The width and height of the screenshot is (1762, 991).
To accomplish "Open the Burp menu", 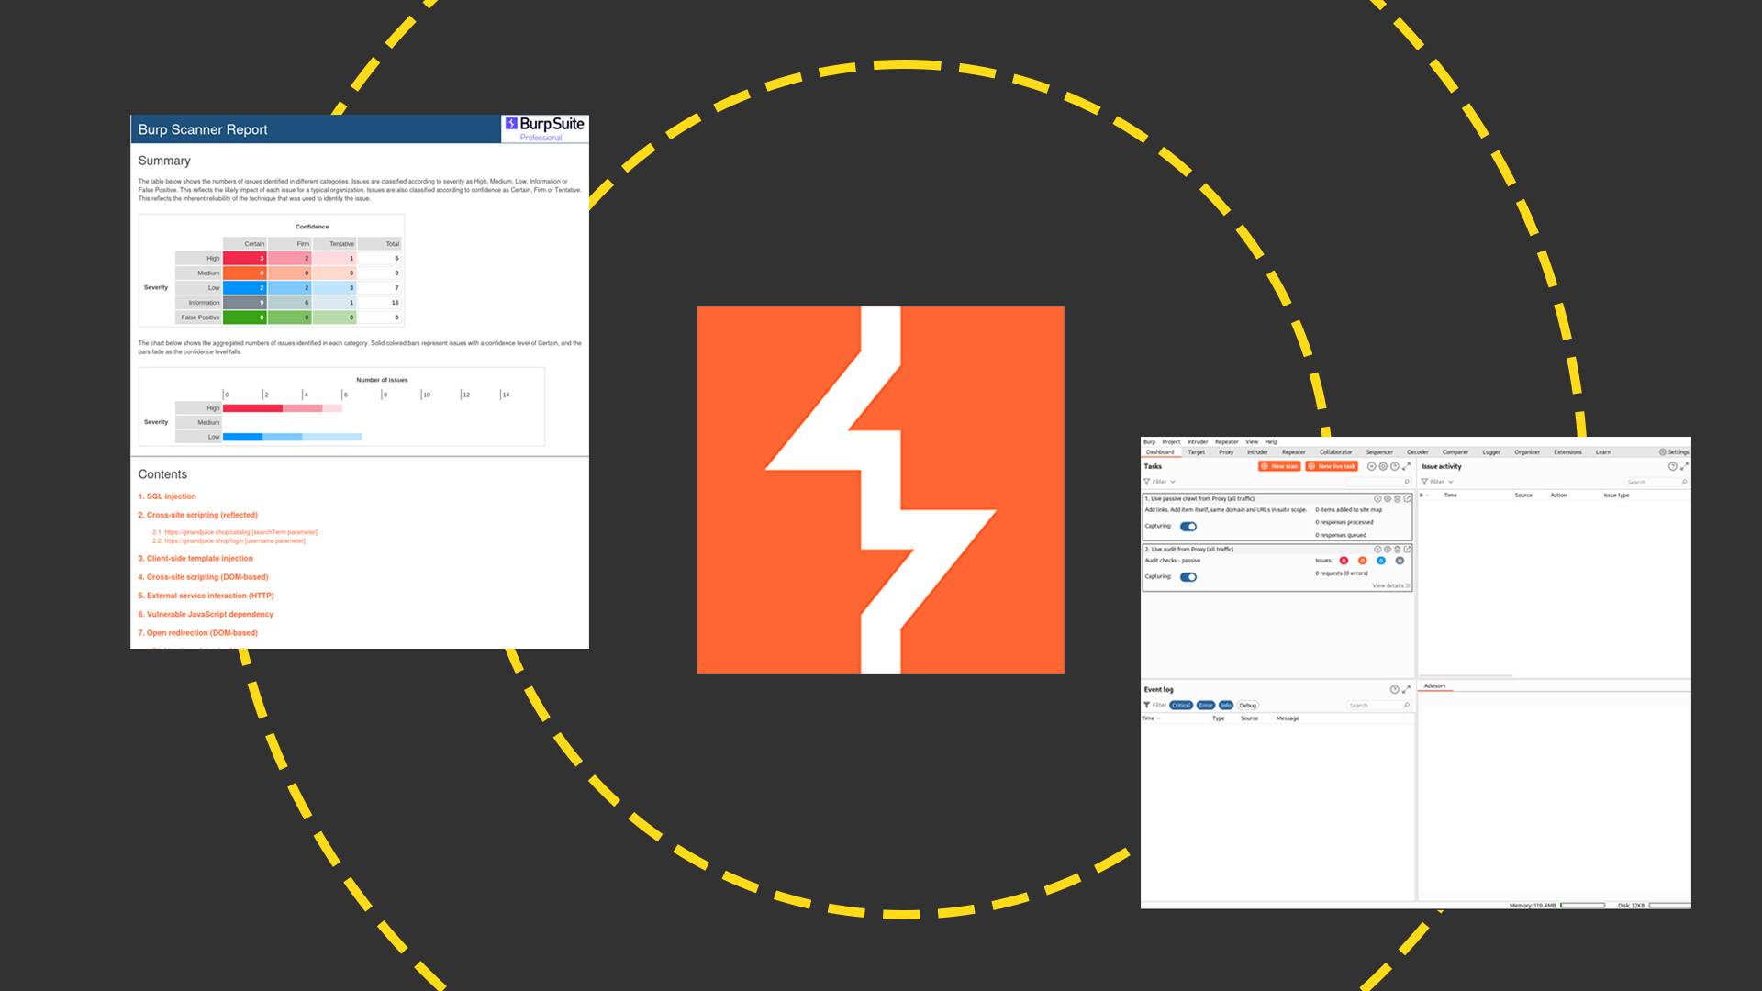I will 1149,442.
